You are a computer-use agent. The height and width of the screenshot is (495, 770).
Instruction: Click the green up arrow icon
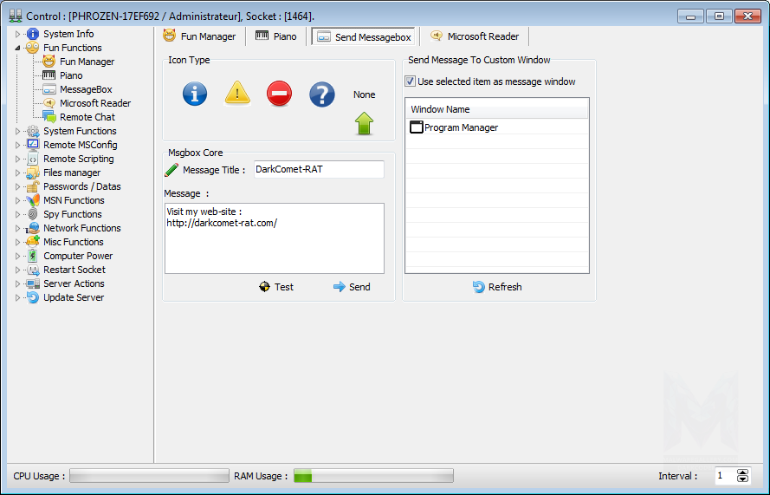364,124
